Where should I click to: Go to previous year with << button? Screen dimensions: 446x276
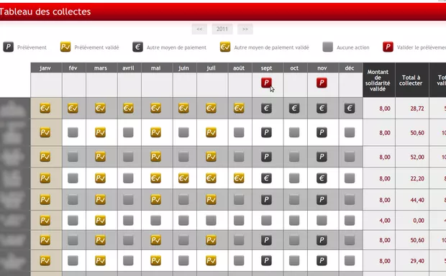coord(199,29)
